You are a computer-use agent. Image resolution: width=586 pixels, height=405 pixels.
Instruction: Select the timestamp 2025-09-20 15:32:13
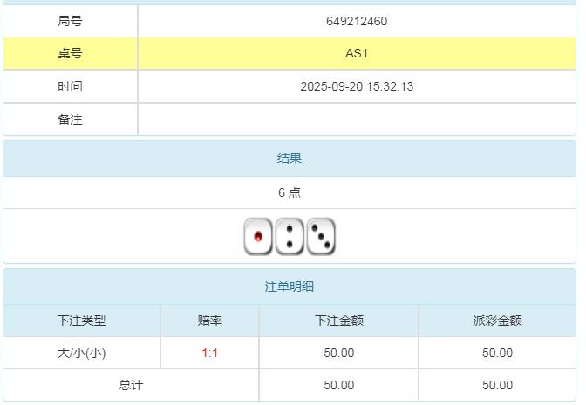click(x=356, y=86)
